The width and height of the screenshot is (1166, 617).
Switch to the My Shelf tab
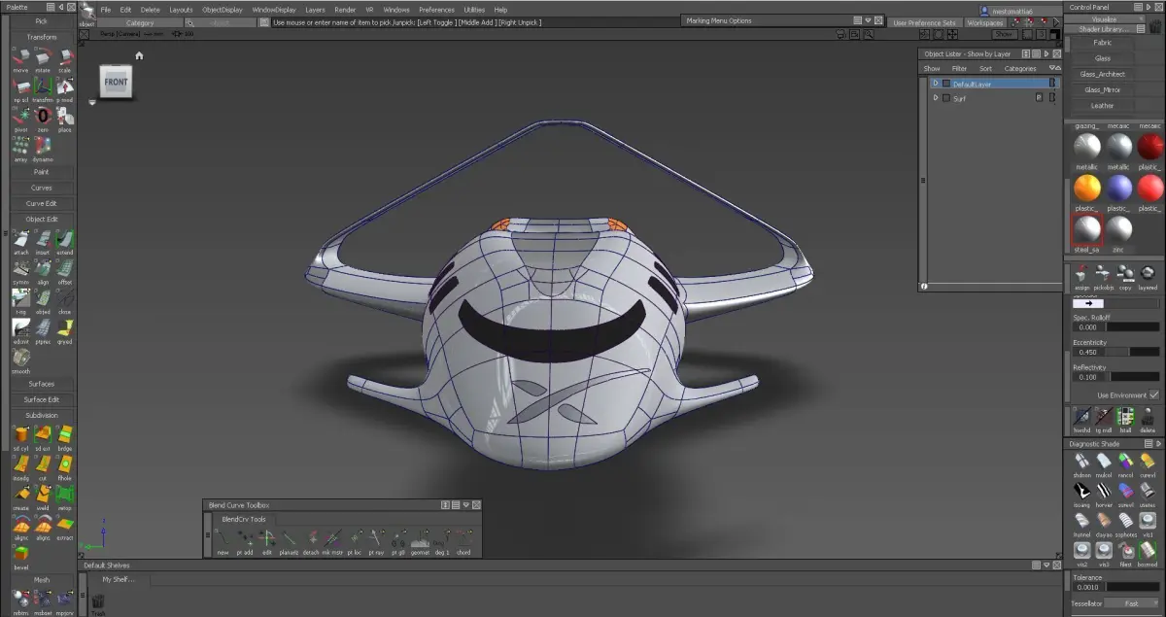120,579
